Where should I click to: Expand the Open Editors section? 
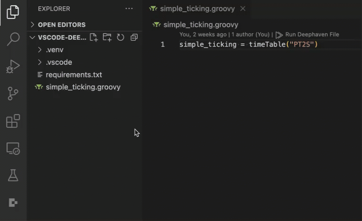[x=61, y=25]
